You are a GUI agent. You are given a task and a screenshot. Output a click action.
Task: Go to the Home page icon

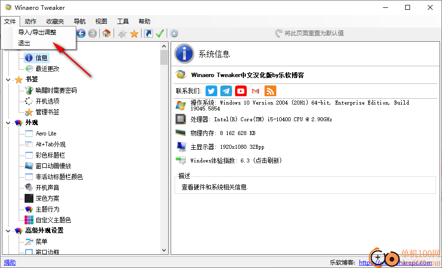point(106,33)
